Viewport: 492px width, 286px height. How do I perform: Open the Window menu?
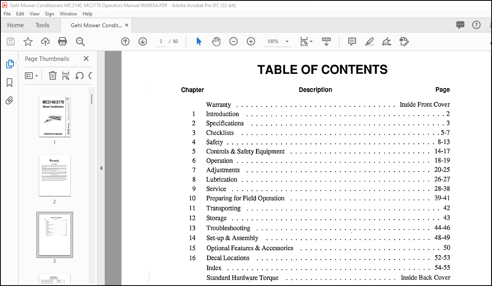[68, 13]
